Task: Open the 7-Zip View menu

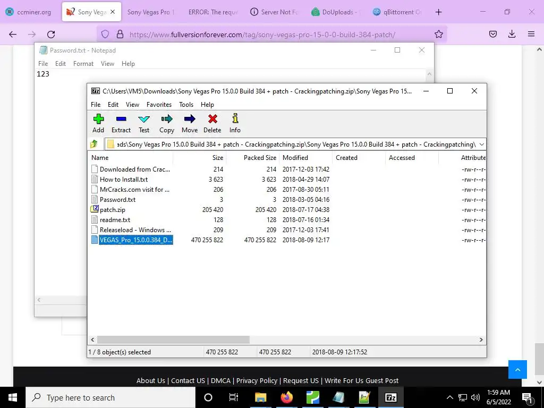Action: [132, 105]
